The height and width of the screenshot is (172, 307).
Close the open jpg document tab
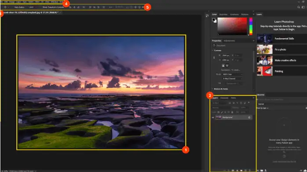[60, 12]
